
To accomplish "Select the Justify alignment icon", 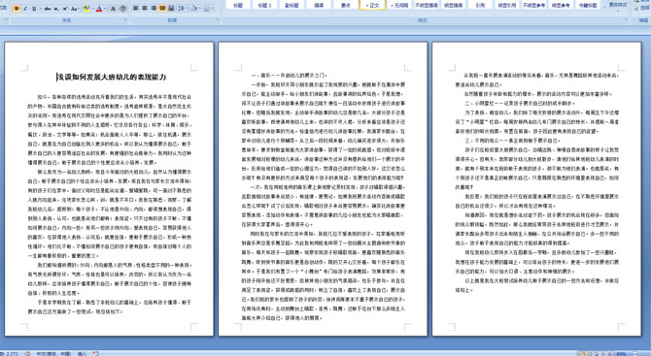I will pos(162,9).
